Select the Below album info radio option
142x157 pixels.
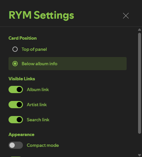pyautogui.click(x=15, y=64)
